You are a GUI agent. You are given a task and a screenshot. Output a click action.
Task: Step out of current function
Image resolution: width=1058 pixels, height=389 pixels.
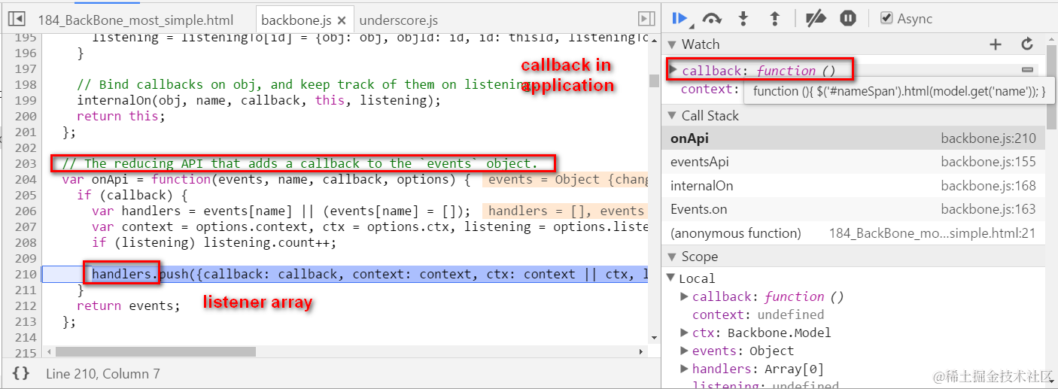pyautogui.click(x=774, y=19)
